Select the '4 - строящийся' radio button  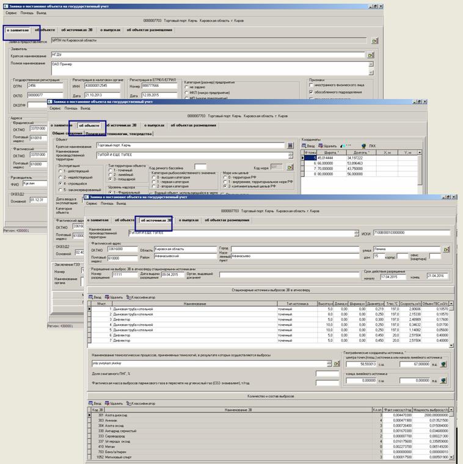60,183
